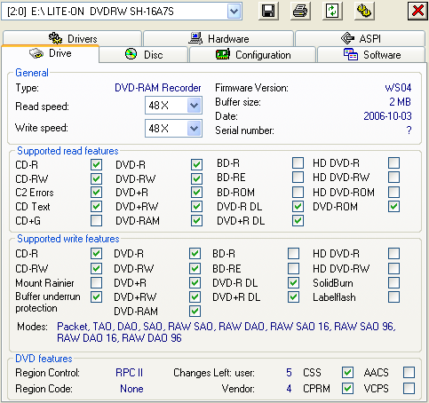
Task: Toggle DVD+R DL write checkbox
Action: [x=293, y=297]
